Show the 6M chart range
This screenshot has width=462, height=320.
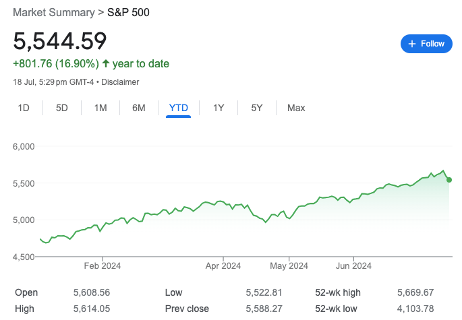(139, 108)
